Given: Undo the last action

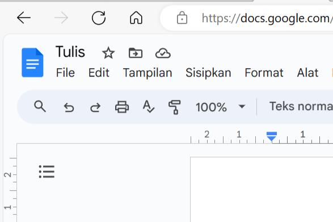Looking at the screenshot, I should (x=69, y=107).
